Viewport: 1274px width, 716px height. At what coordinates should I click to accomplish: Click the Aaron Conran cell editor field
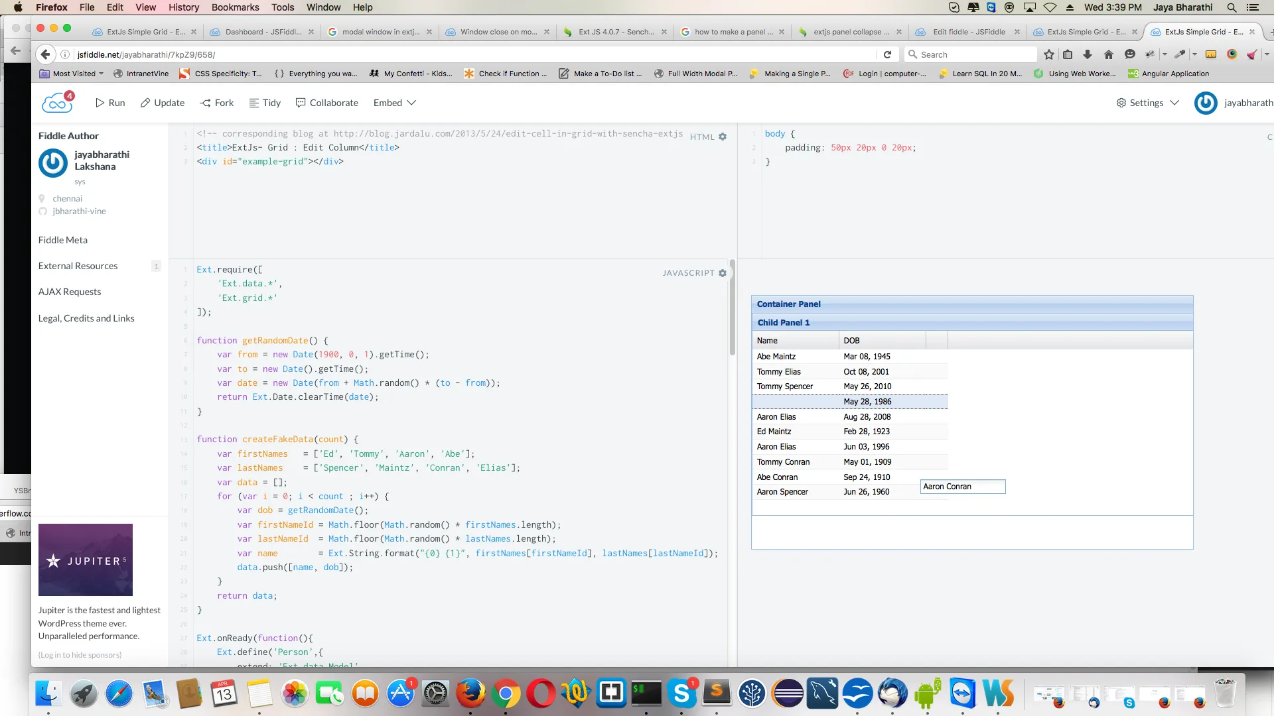(962, 487)
